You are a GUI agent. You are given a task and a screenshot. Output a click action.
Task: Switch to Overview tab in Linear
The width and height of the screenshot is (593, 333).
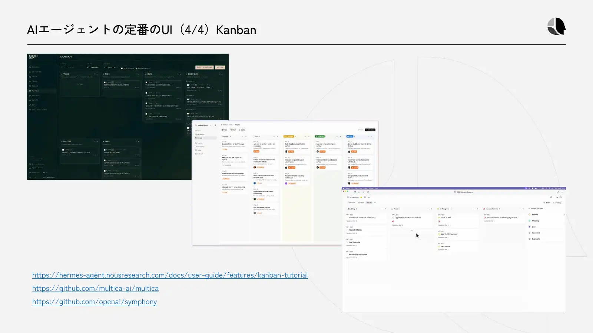351,203
